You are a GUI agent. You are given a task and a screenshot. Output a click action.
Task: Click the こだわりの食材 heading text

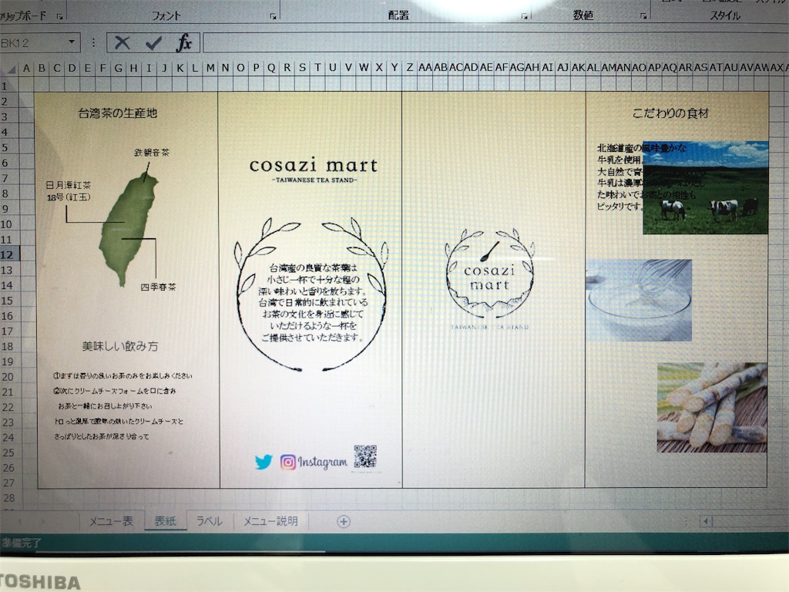(x=670, y=113)
